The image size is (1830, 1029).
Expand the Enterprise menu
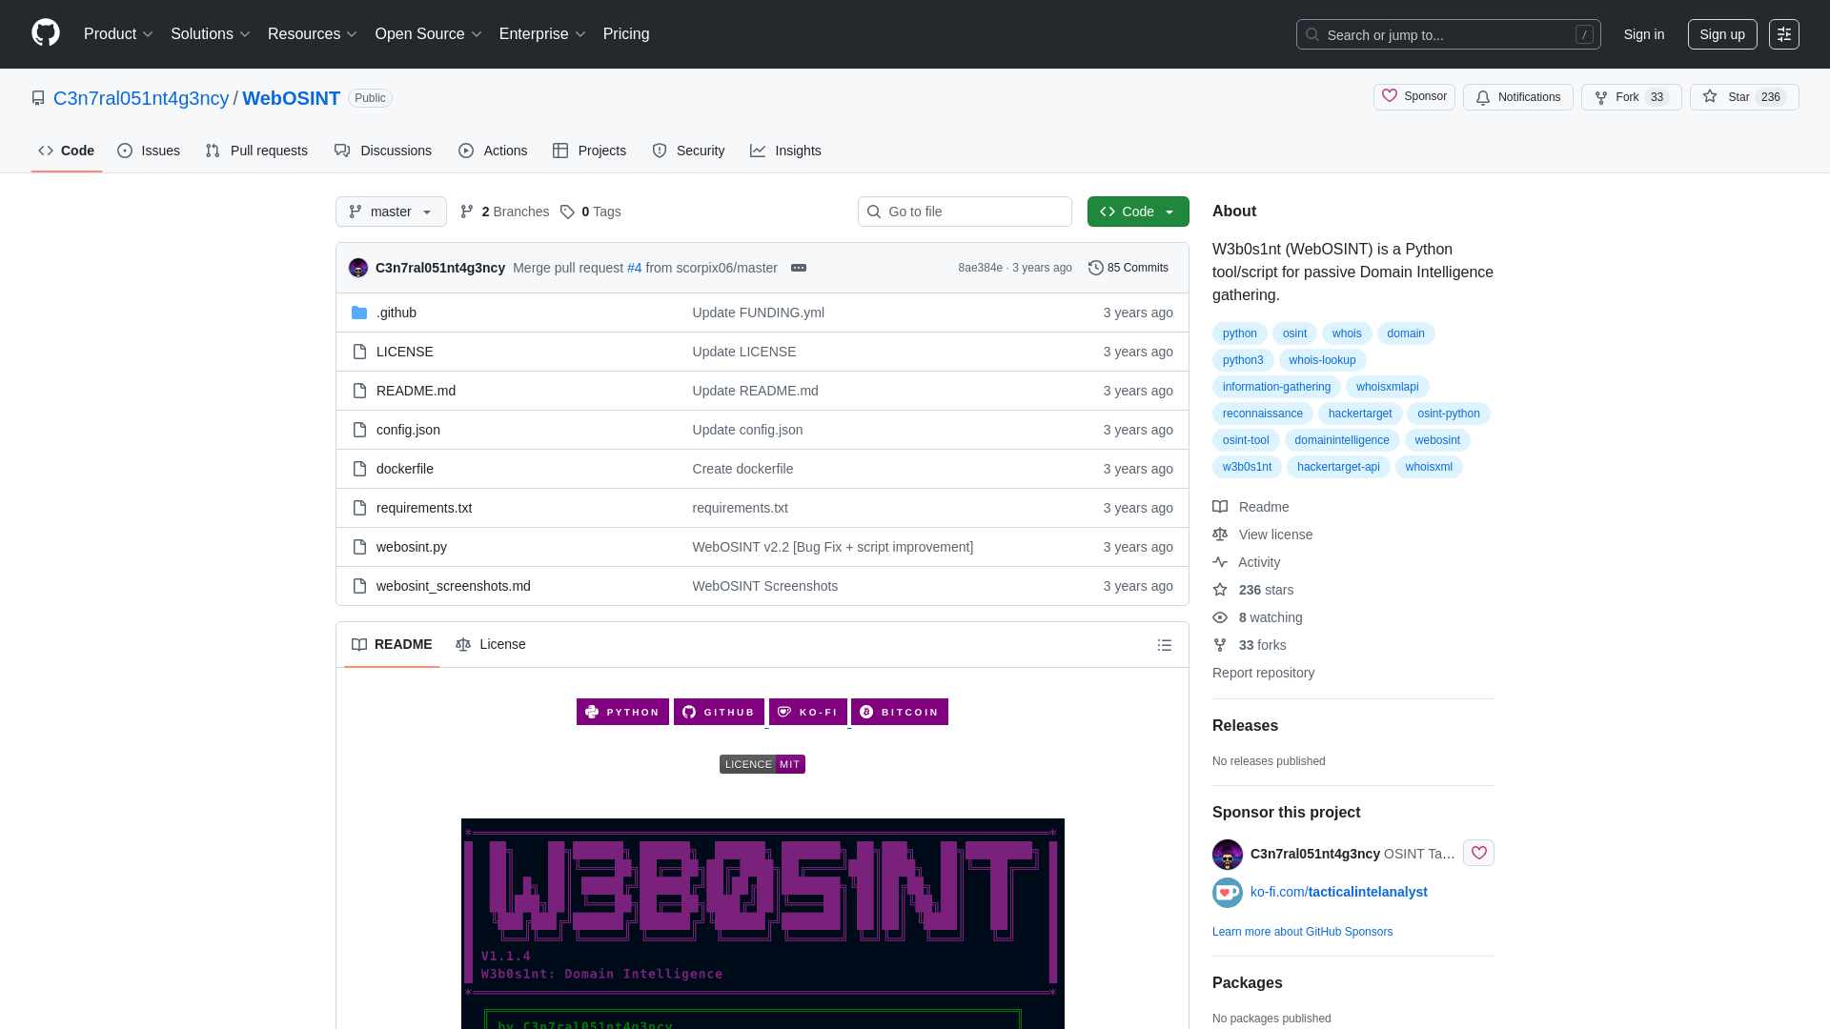pyautogui.click(x=542, y=34)
